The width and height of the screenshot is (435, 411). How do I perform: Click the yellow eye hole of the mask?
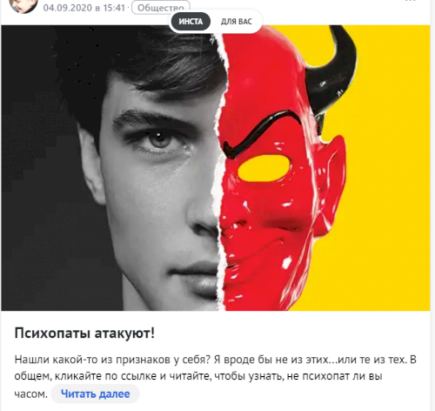[264, 168]
